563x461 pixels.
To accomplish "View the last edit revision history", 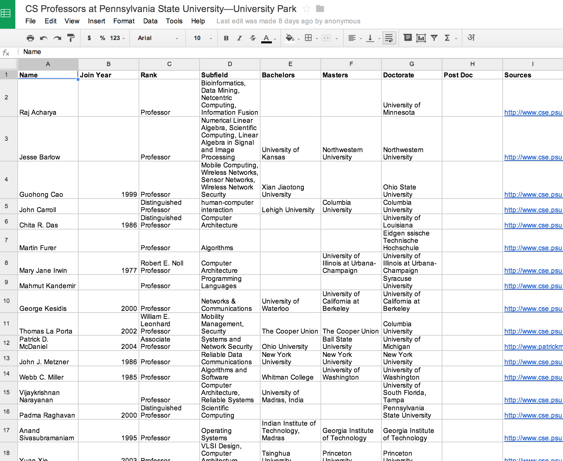I will [288, 21].
